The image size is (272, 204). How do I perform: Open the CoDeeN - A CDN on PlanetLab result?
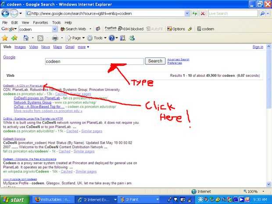[x=23, y=86]
